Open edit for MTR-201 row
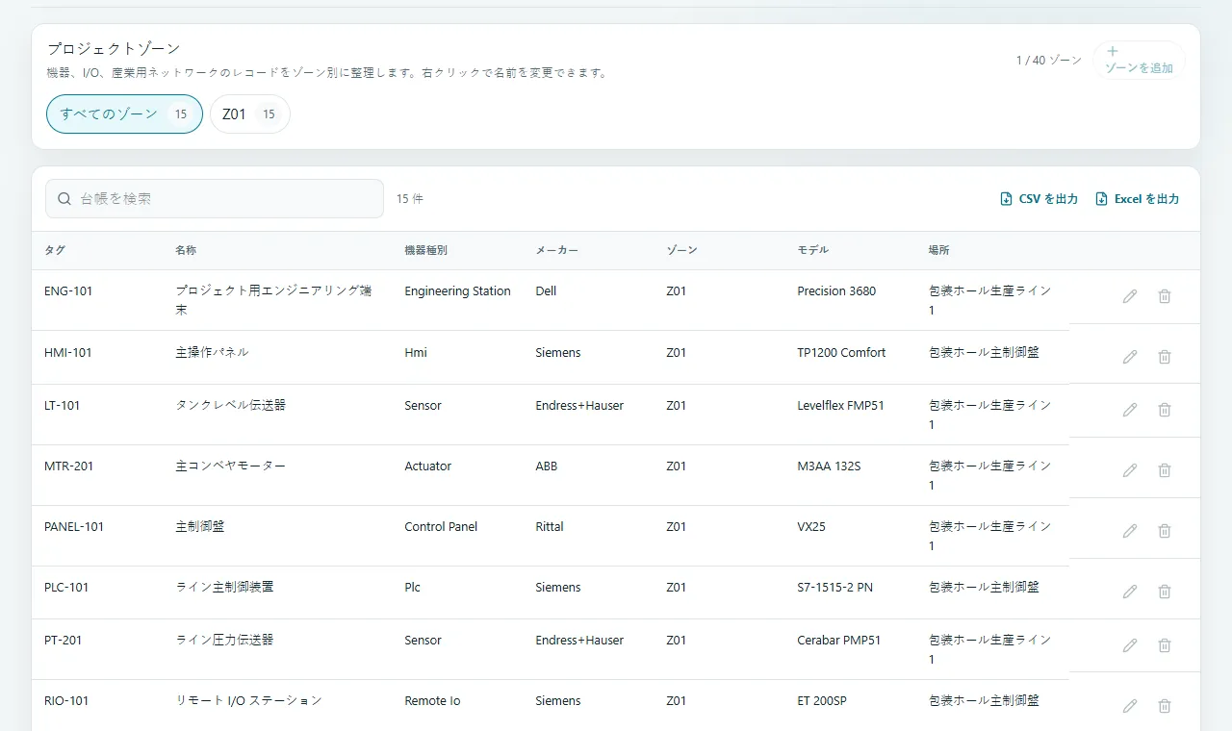 tap(1130, 470)
